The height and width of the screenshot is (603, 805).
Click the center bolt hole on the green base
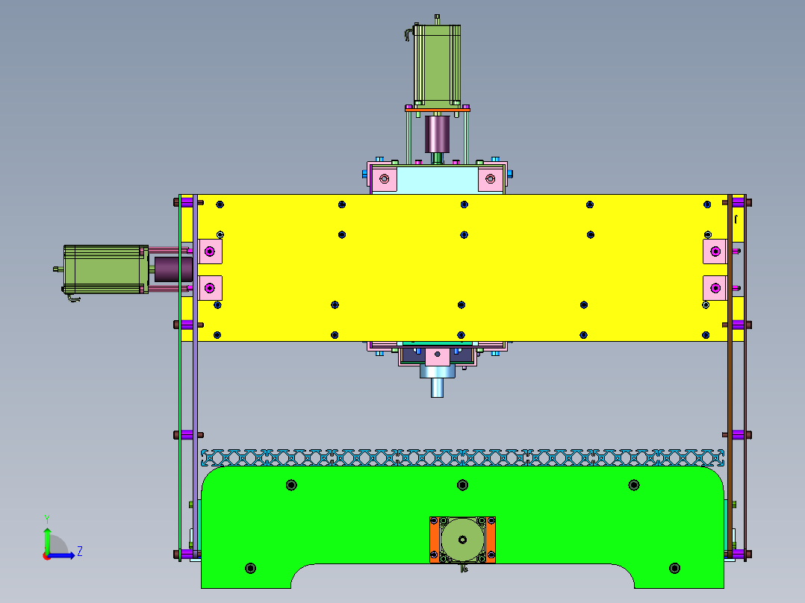[x=462, y=485]
